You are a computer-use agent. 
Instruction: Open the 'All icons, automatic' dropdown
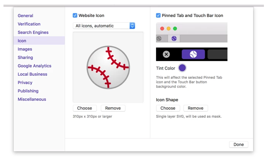tap(104, 26)
